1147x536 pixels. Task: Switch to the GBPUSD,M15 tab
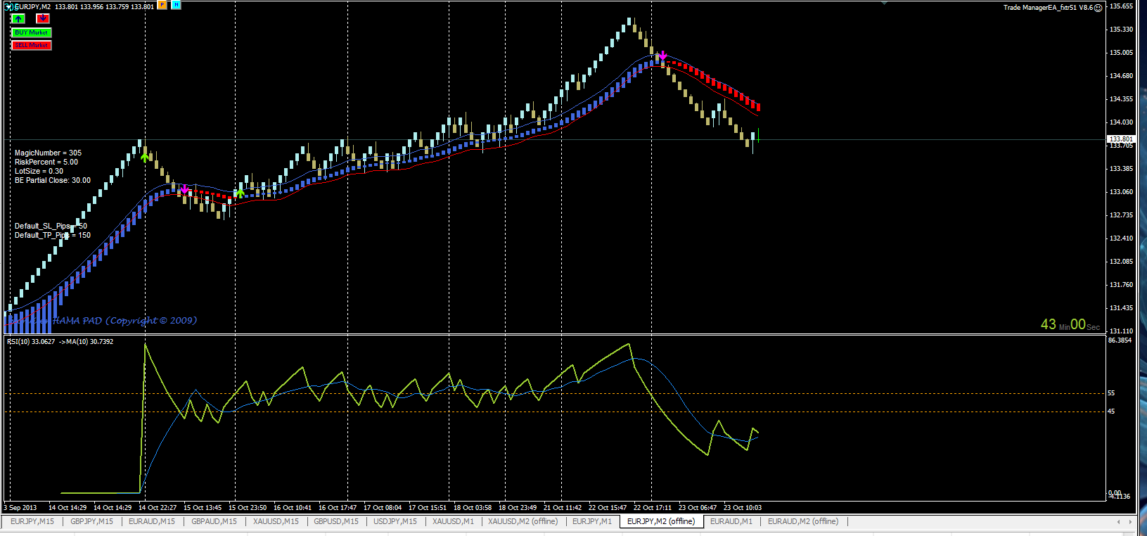pos(336,521)
